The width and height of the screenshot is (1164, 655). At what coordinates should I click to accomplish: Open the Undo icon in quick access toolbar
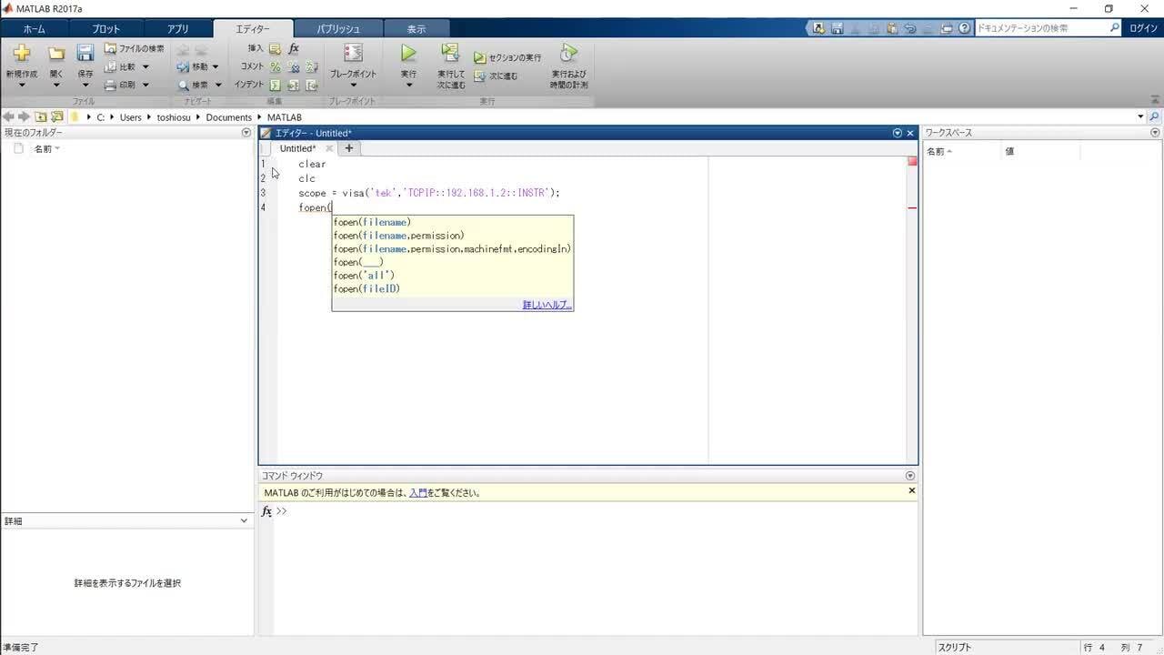click(x=910, y=27)
